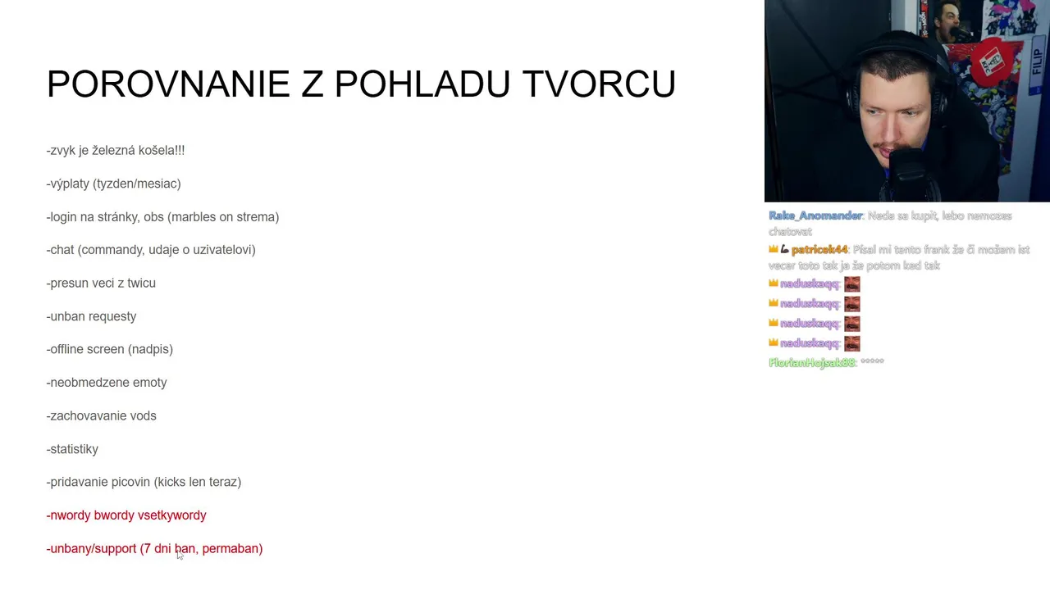Click the FlorianHojsak88 username in chat

point(811,362)
